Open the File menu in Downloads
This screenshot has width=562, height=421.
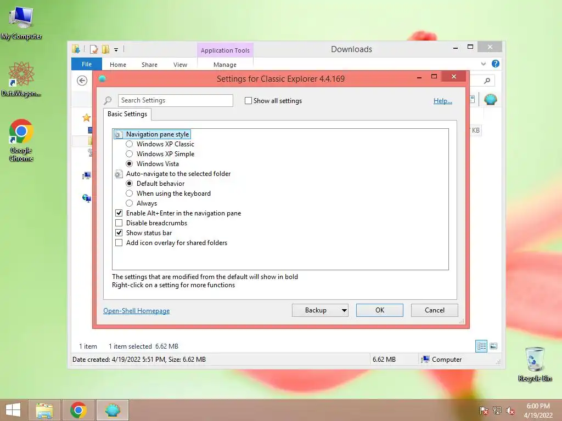pos(87,64)
